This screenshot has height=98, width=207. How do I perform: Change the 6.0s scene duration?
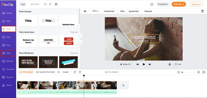click(x=178, y=64)
